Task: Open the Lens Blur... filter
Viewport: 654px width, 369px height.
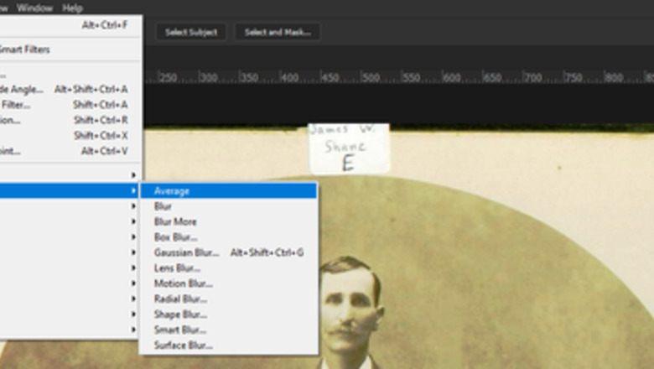Action: 228,268
